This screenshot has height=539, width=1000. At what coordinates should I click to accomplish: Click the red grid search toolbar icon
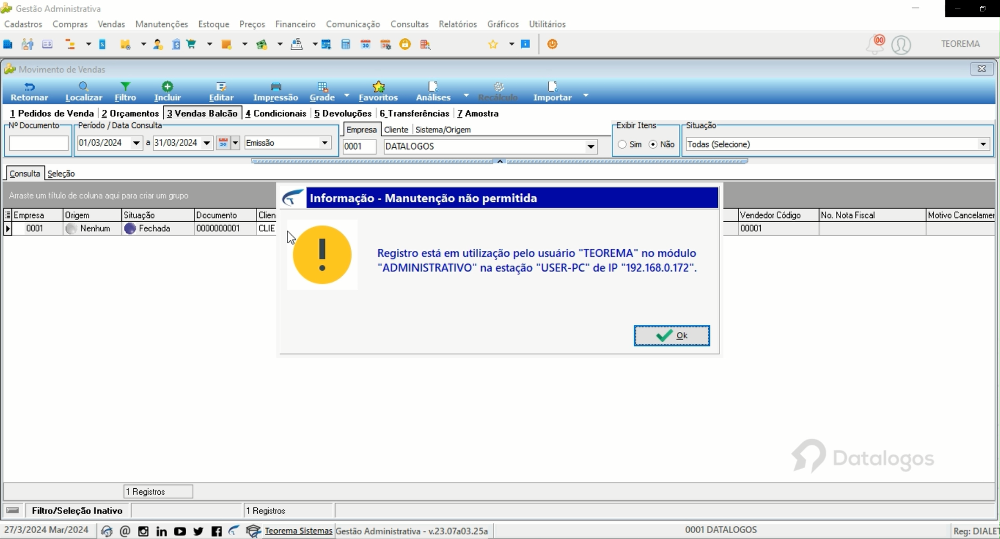point(426,44)
